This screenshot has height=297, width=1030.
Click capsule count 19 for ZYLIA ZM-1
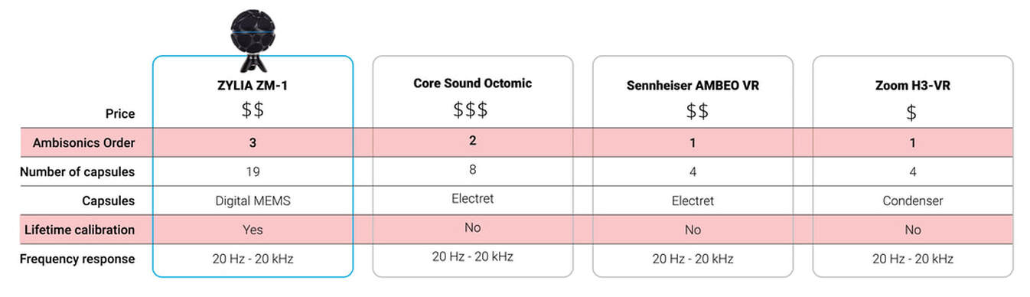[x=253, y=171]
